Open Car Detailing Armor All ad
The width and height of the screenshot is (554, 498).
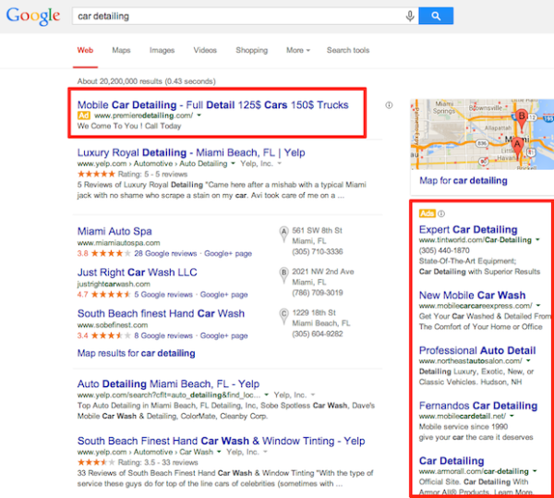tap(452, 461)
